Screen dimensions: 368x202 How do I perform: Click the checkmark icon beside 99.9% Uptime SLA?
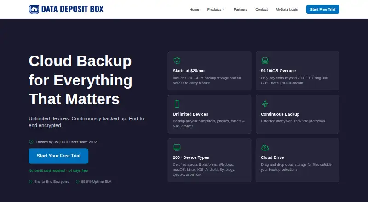tap(77, 182)
